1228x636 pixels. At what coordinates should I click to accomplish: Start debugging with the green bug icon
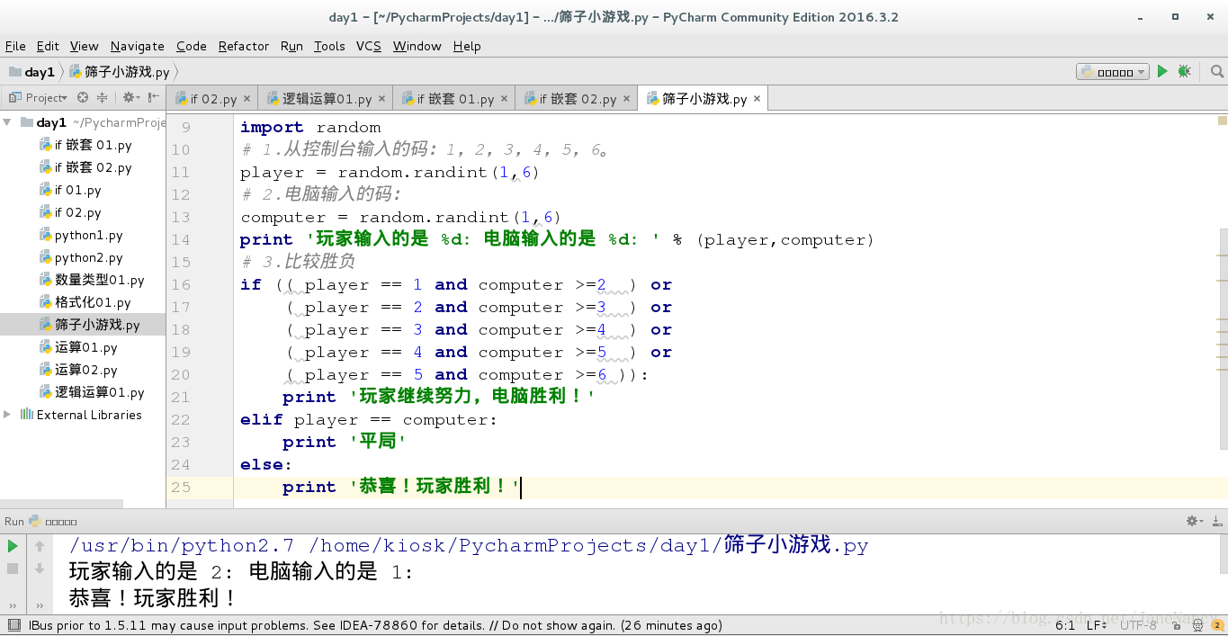click(1184, 71)
